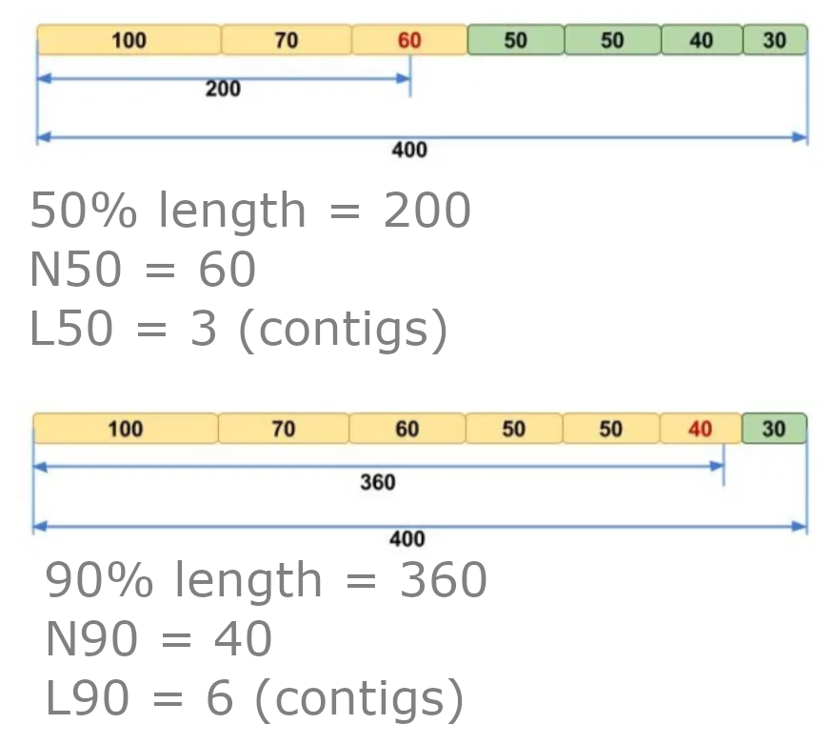Click the 100 segment in the top bar
Viewport: 834px width, 744px height.
tap(129, 40)
